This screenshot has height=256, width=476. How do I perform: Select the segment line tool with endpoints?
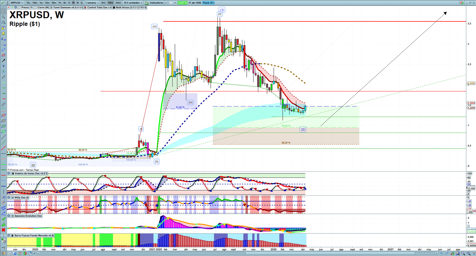click(x=3, y=77)
